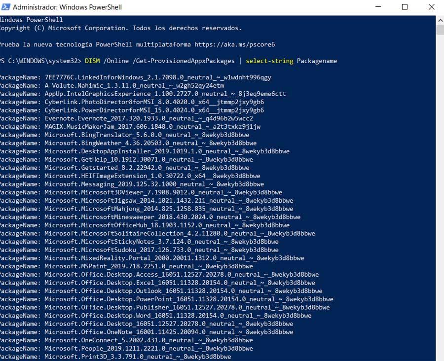This screenshot has width=444, height=361.
Task: Click the Office.Desktop.Outlook package line
Action: point(161,291)
